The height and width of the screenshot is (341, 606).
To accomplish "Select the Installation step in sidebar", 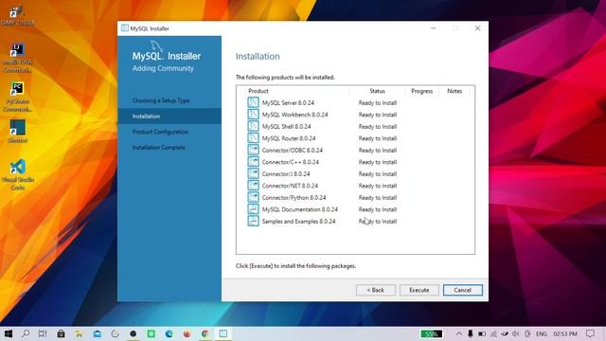I will pos(169,116).
